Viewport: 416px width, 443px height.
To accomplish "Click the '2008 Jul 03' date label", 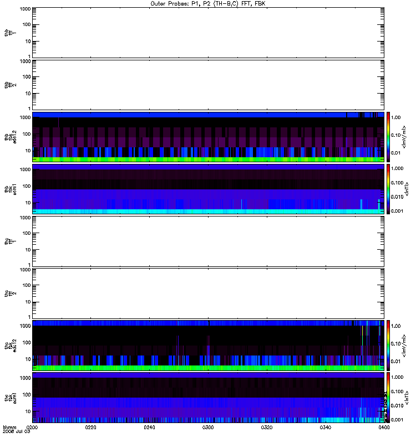I will (16, 431).
